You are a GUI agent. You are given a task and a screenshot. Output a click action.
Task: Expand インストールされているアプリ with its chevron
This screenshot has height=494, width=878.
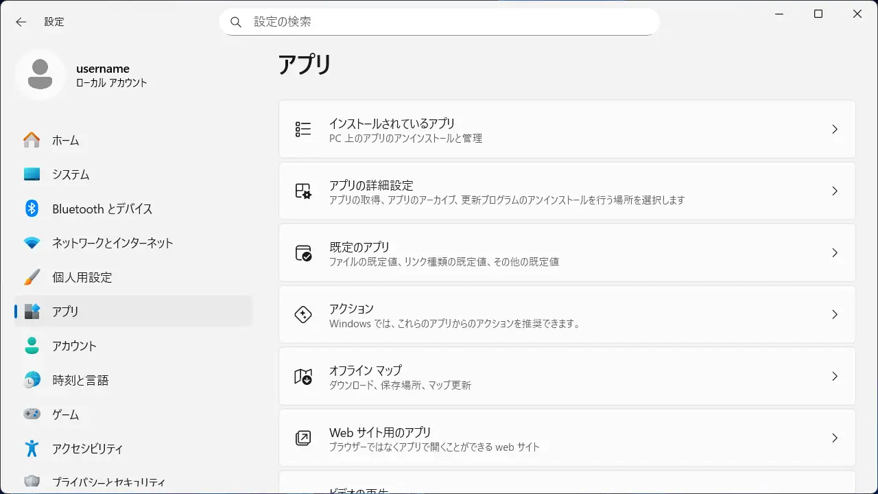pos(834,129)
